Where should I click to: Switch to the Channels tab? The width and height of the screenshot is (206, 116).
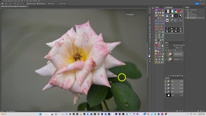167,78
